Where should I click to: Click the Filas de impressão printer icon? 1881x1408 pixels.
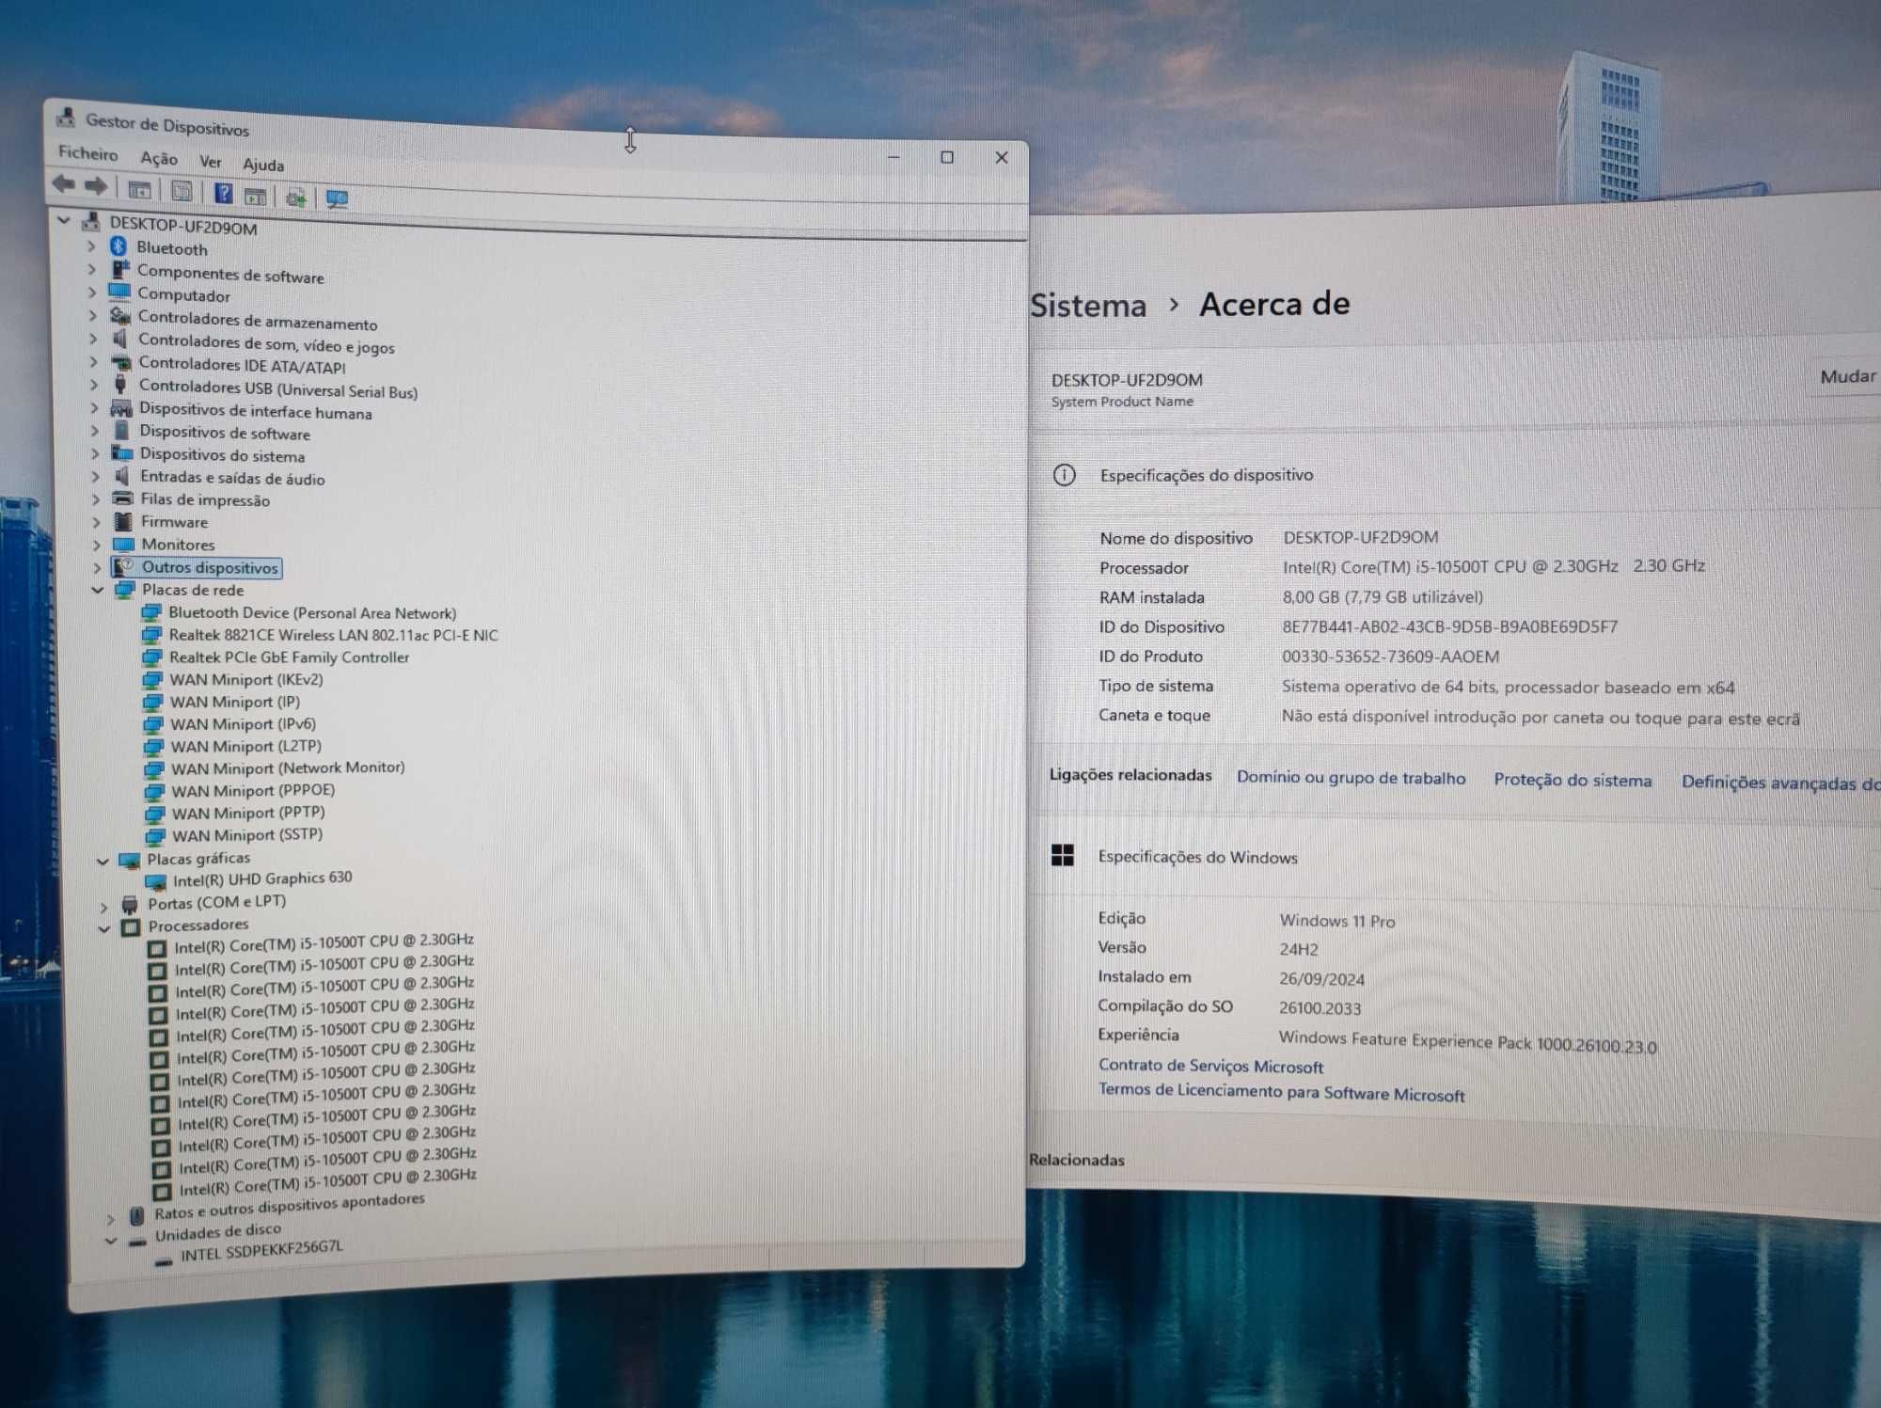point(122,498)
